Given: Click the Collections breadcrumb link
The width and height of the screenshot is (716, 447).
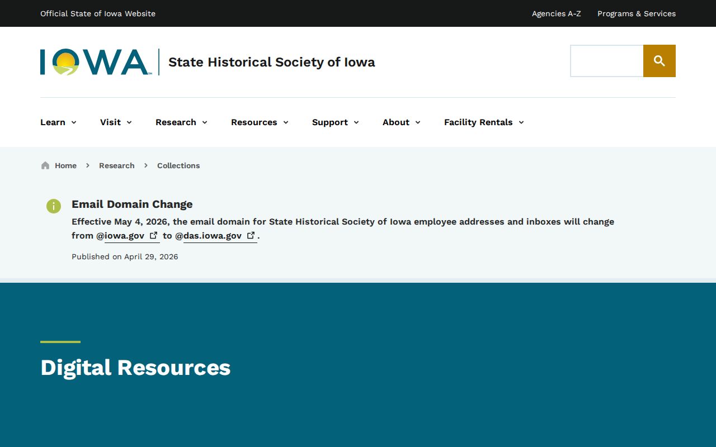Looking at the screenshot, I should 178,165.
